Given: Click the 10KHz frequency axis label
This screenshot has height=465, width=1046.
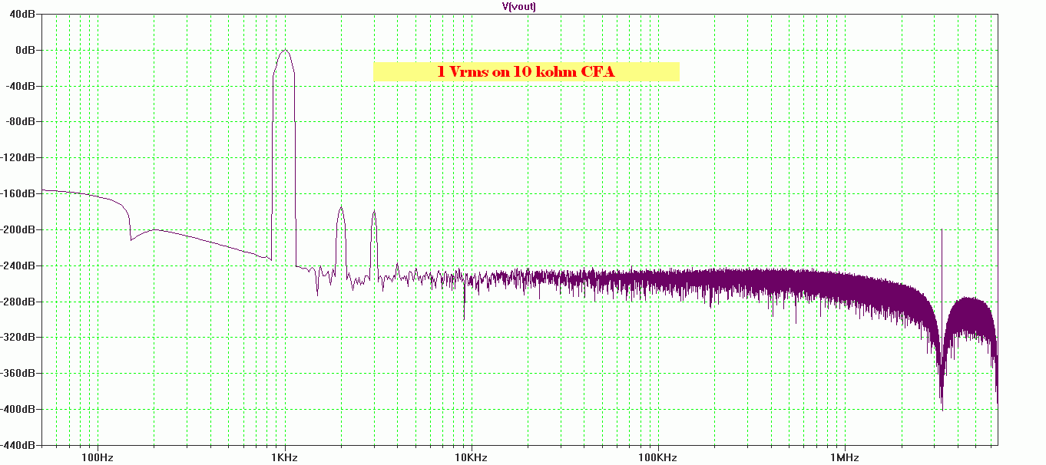Looking at the screenshot, I should coord(471,457).
